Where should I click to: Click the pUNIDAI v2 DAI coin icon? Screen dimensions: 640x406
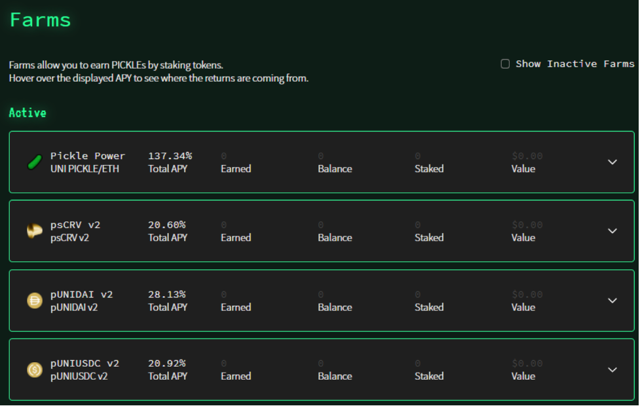coord(35,301)
